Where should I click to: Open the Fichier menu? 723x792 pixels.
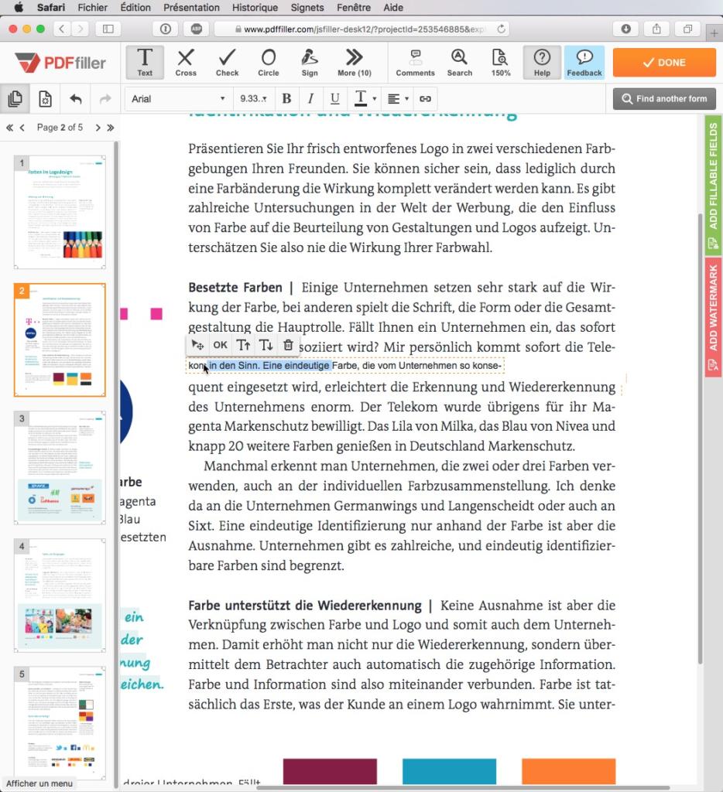pyautogui.click(x=93, y=8)
